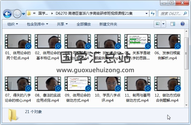Open the address bar history dropdown
The image size is (191, 125).
pos(146,13)
